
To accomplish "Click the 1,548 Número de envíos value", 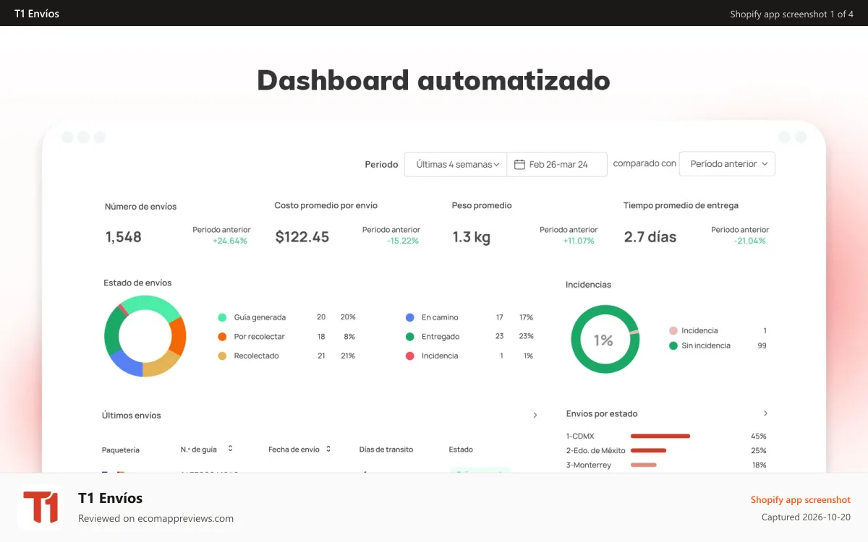I will coord(124,237).
